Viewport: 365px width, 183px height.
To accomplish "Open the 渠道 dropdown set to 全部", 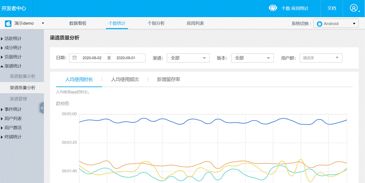I will click(188, 58).
